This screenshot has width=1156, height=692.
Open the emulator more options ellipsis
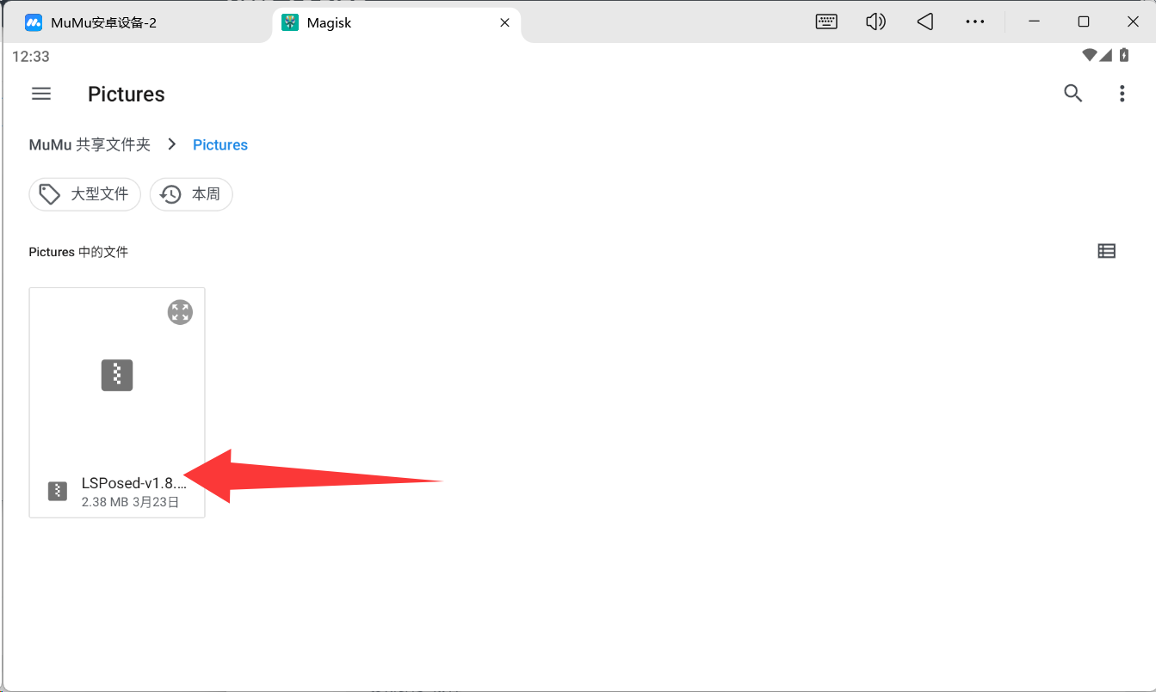pyautogui.click(x=974, y=22)
